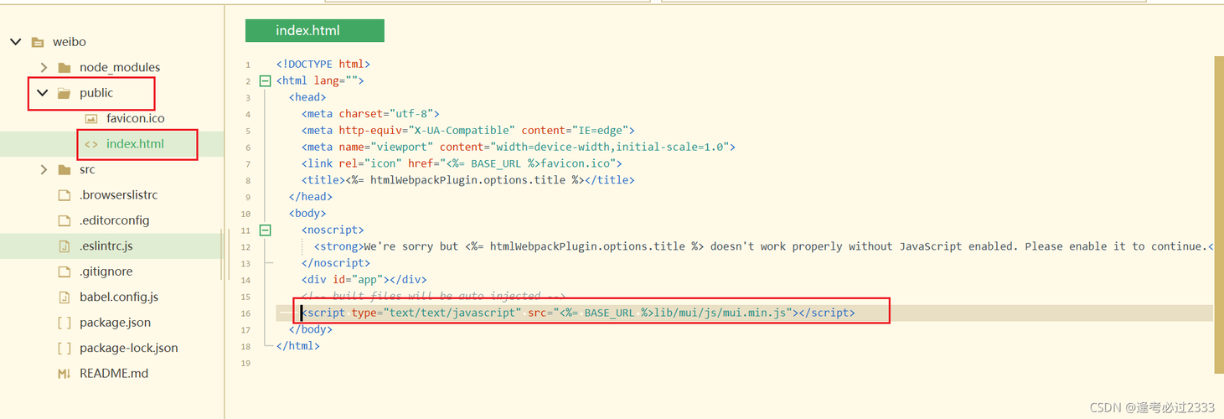Expand the node_modules folder chevron

(44, 67)
